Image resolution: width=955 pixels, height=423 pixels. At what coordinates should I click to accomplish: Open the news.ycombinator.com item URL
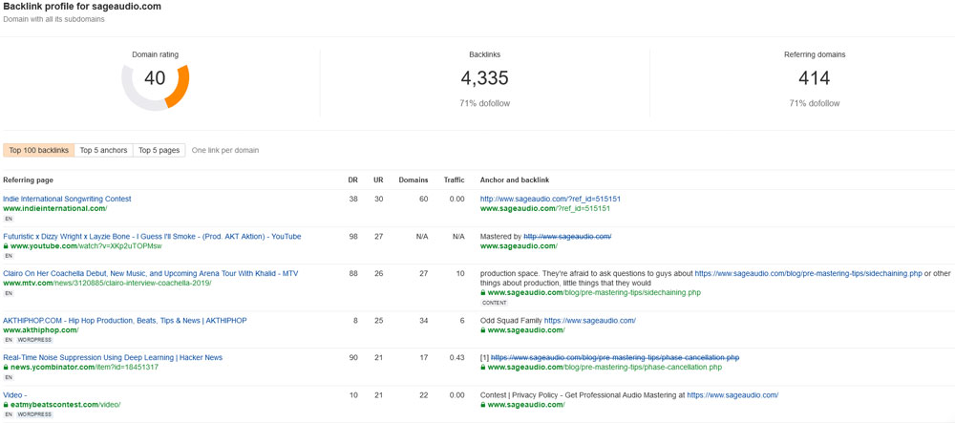85,368
